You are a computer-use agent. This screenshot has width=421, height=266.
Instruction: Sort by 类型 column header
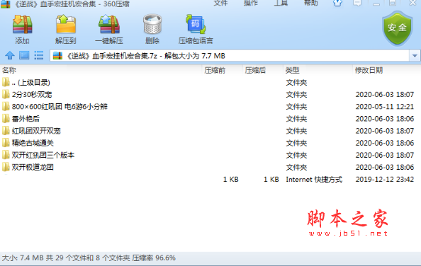click(x=293, y=71)
